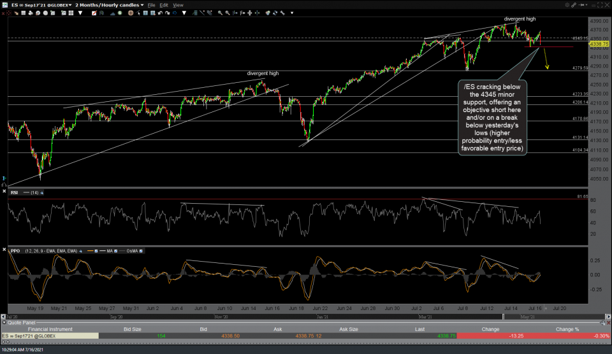Click the hexagon settings icon at top right

[x=567, y=4]
